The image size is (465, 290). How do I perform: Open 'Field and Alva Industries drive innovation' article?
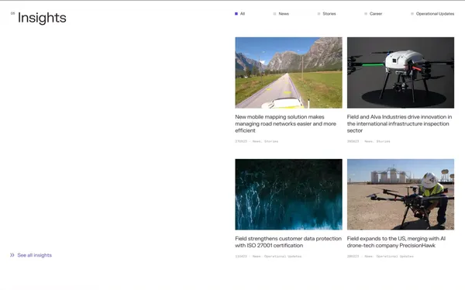coord(399,124)
